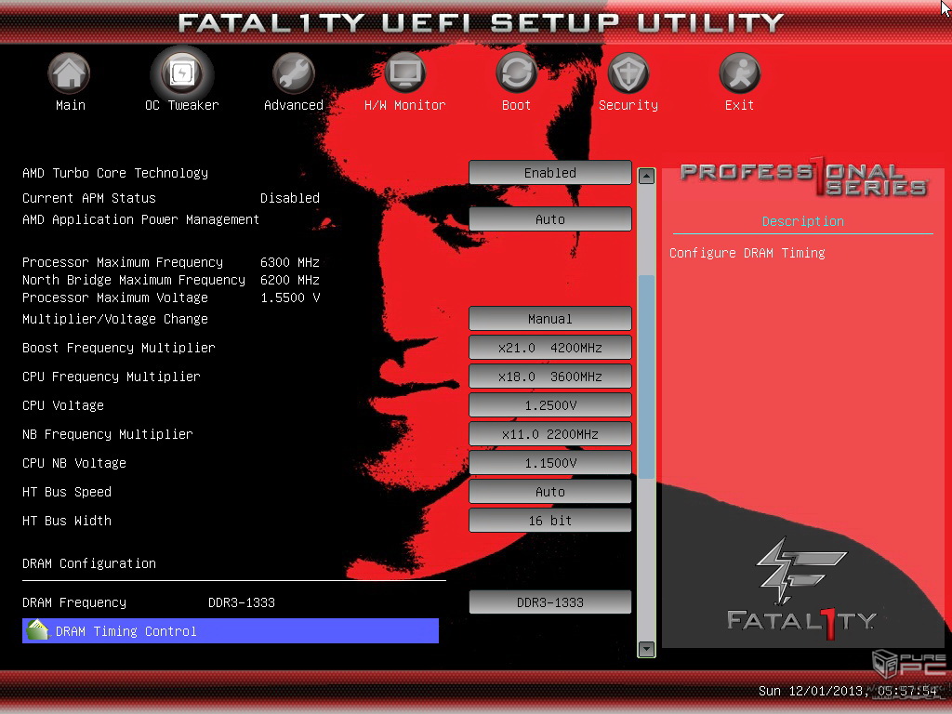Open the Main home icon
Viewport: 952px width, 714px height.
click(69, 73)
